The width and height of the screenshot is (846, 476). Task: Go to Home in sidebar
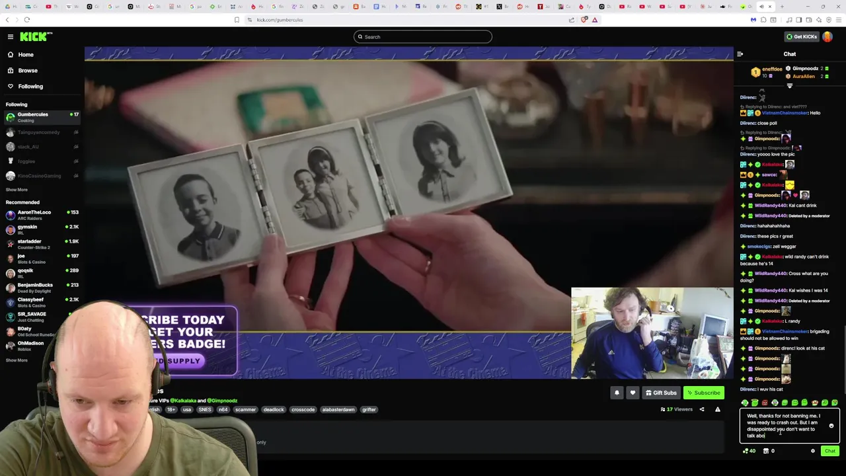[25, 54]
